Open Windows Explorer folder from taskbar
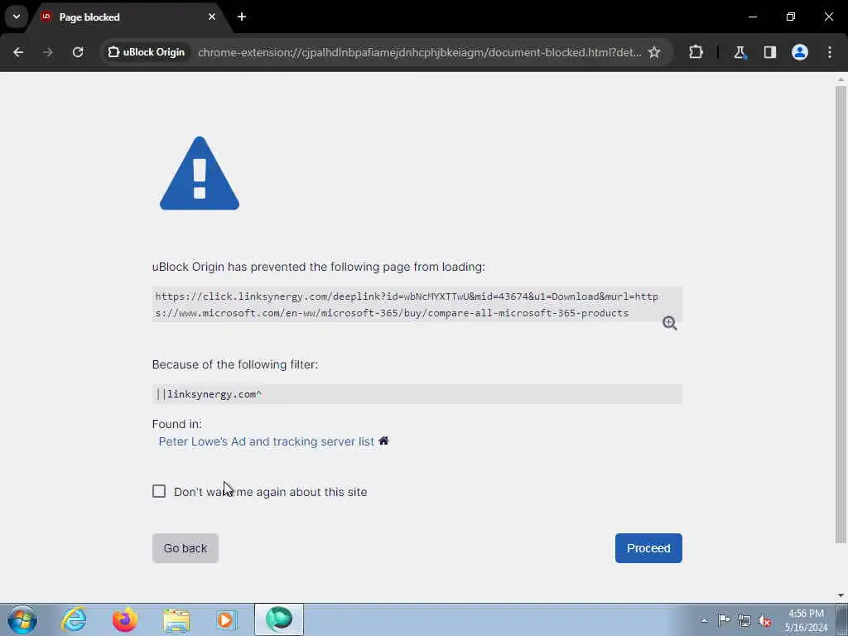Viewport: 848px width, 636px height. tap(176, 619)
